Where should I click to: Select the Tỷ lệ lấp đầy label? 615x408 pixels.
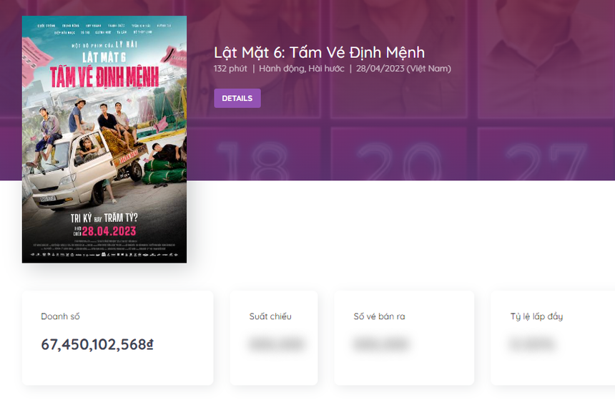(536, 316)
